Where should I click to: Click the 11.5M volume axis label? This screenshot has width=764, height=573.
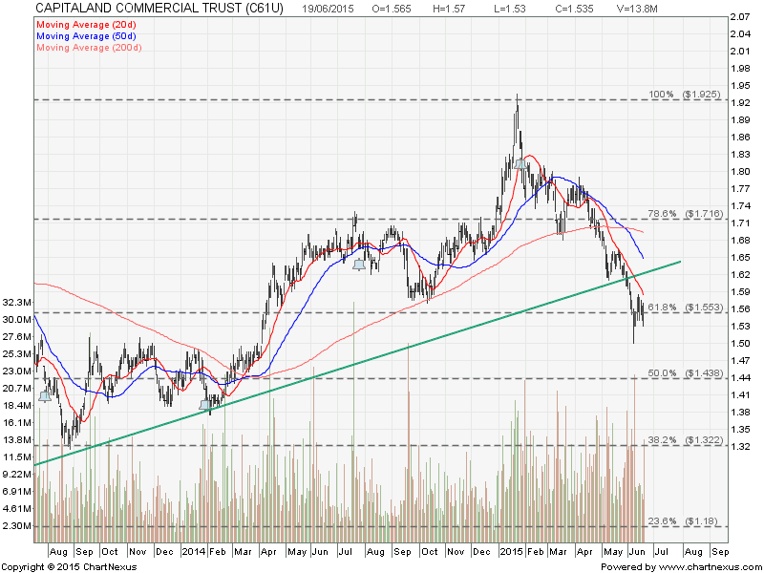coord(17,457)
